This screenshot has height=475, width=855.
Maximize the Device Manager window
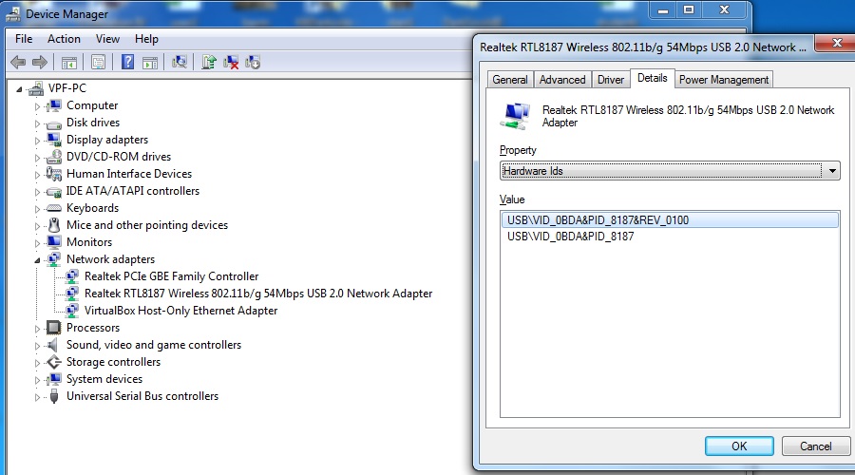[689, 10]
